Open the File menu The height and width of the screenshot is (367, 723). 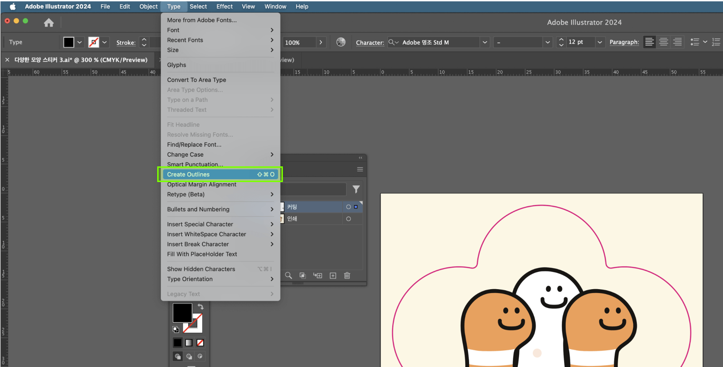point(105,6)
